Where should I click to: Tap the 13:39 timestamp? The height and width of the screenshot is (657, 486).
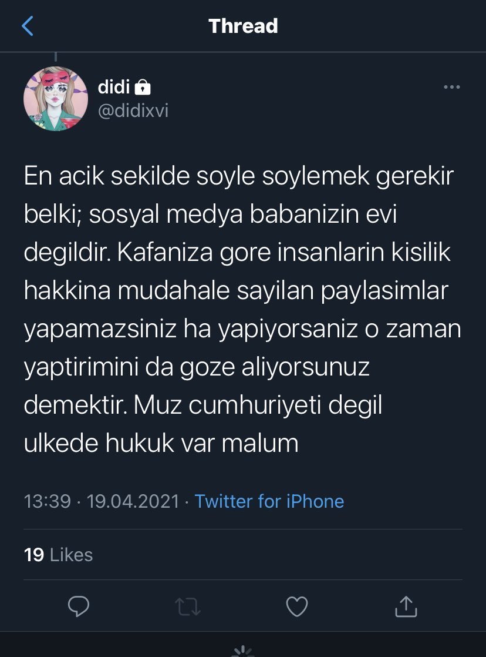[47, 501]
